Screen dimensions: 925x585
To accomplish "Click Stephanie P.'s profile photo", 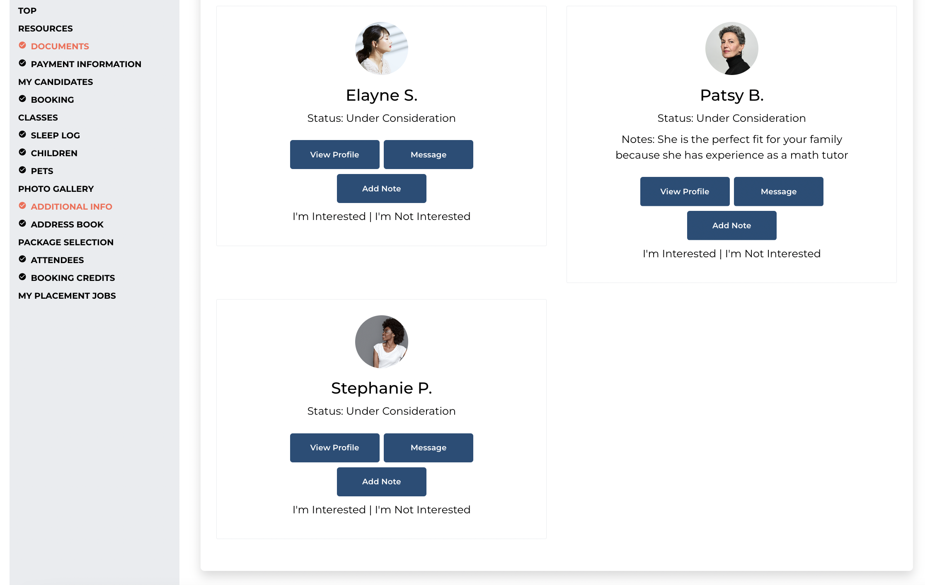I will pos(381,341).
